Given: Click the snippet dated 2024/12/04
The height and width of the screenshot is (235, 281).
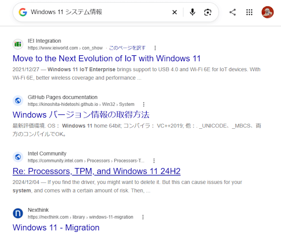Looking at the screenshot, I should point(127,186).
